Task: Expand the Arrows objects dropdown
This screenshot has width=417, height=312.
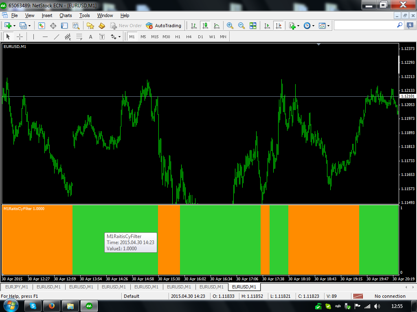Action: pyautogui.click(x=119, y=37)
